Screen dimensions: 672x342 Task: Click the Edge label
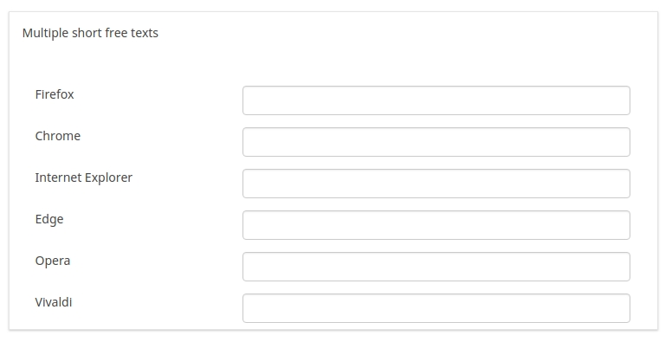point(49,219)
